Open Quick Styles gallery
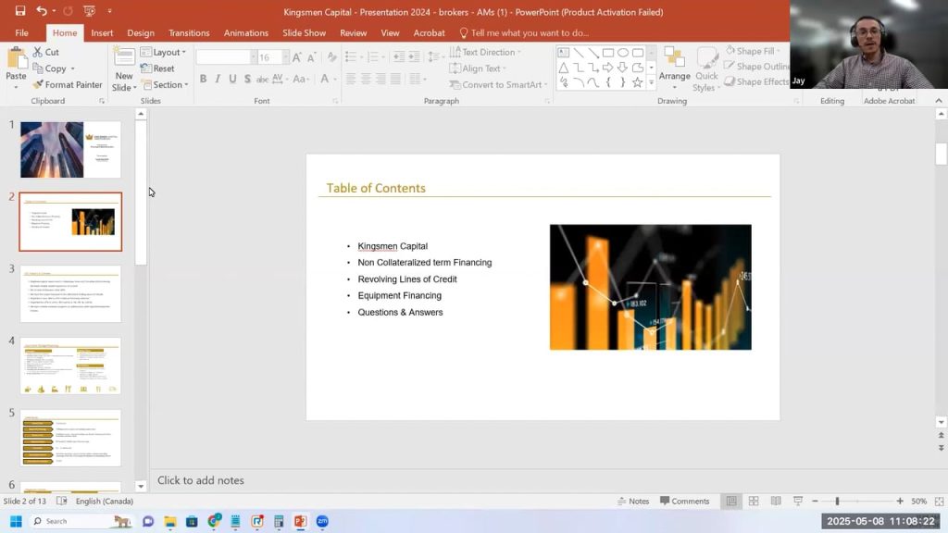Screen dimensions: 948x533 click(706, 68)
